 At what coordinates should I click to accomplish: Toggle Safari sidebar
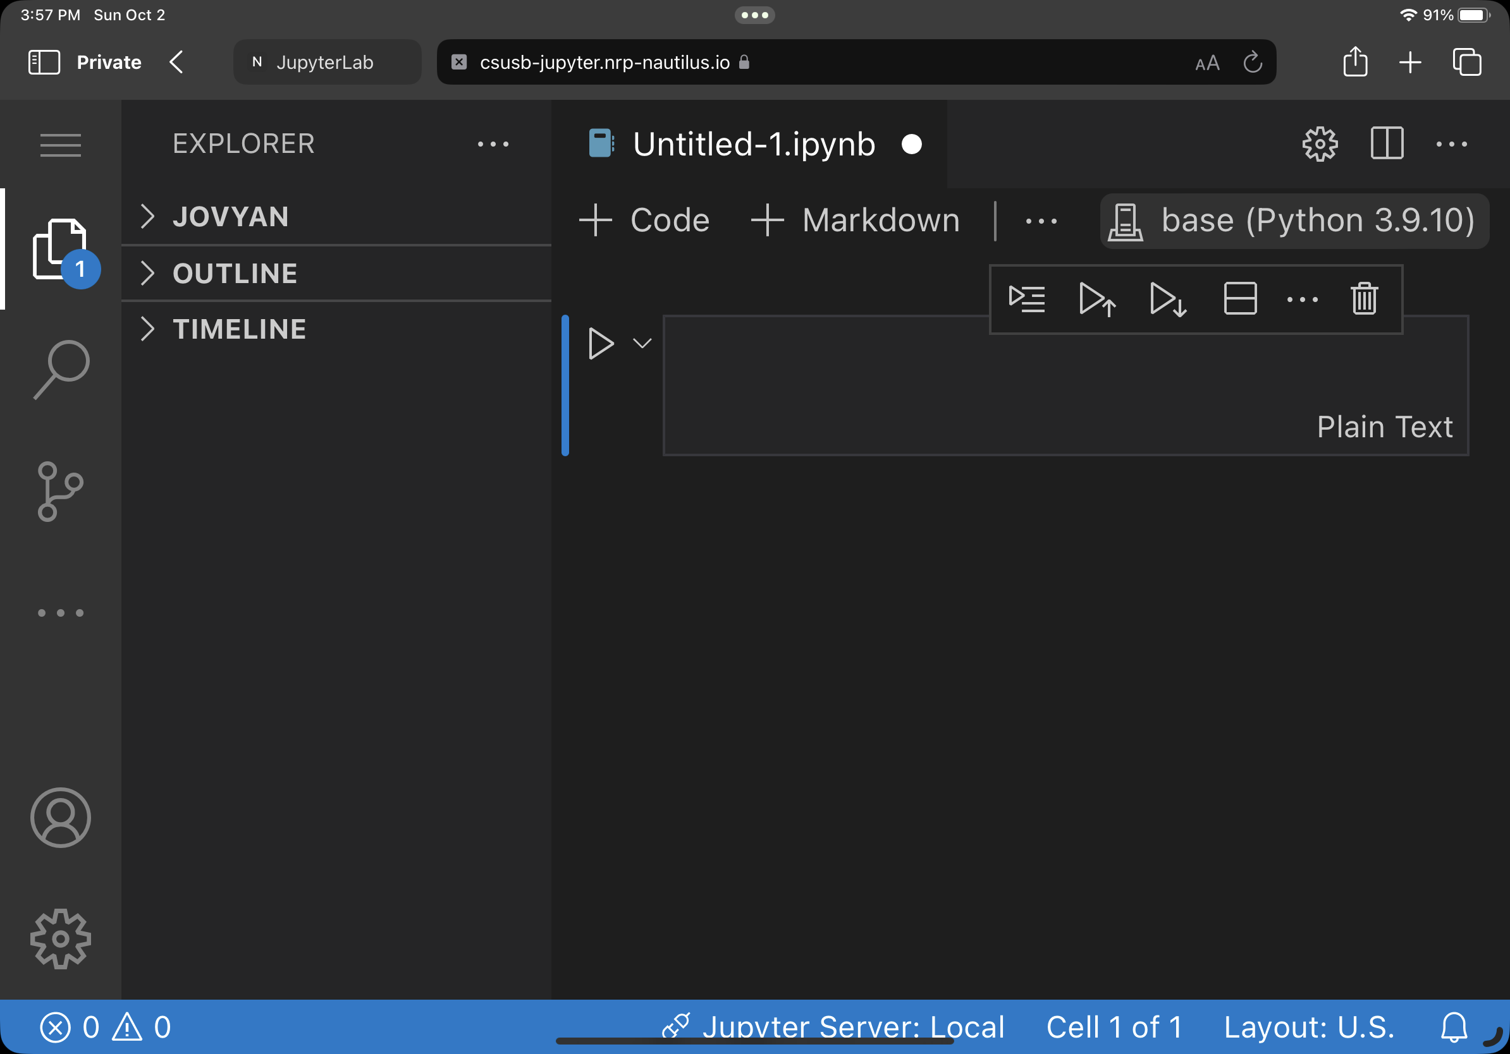tap(44, 63)
